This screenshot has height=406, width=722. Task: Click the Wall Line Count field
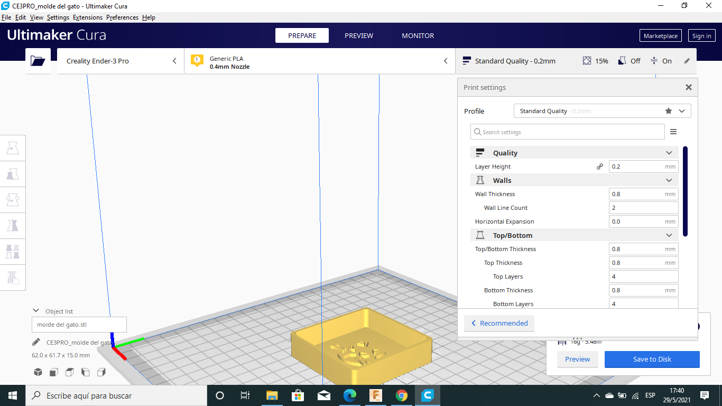coord(643,208)
